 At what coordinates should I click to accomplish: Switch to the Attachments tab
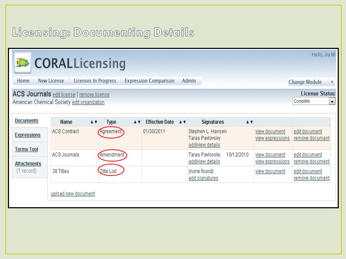(28, 164)
